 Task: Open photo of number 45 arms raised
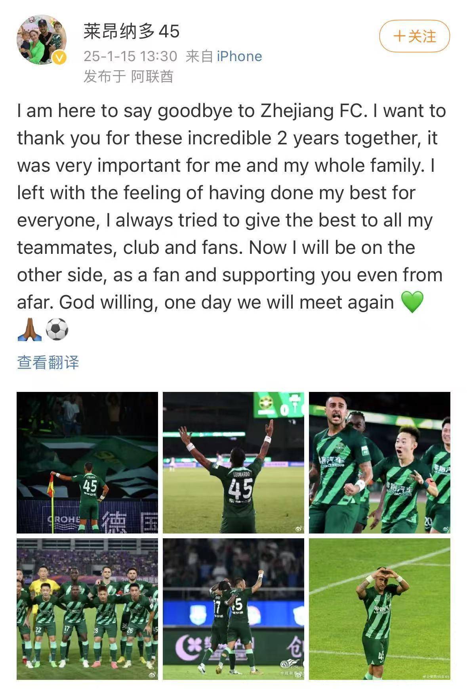(x=233, y=463)
